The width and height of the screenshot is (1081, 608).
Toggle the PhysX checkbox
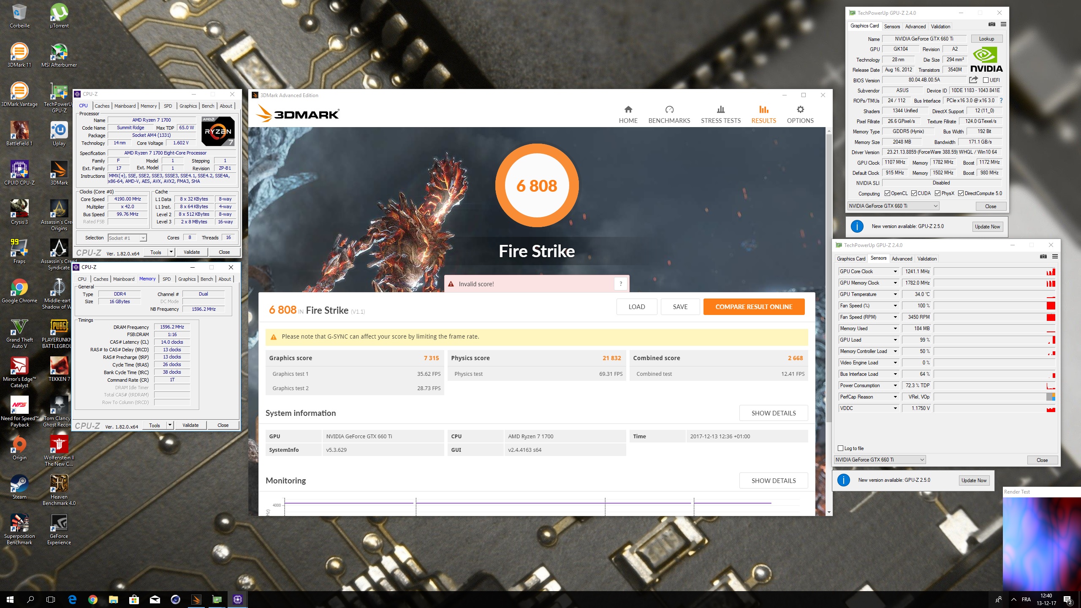937,193
